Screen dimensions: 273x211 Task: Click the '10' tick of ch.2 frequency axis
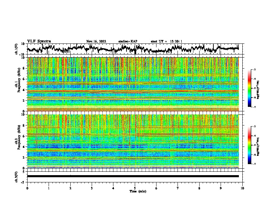coord(23,114)
